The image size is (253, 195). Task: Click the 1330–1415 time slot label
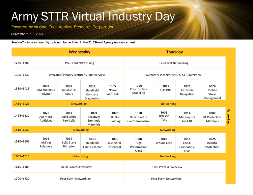(x=22, y=89)
